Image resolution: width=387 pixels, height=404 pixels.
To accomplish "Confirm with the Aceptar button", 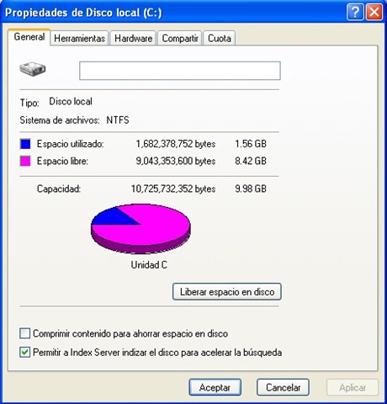I will [x=215, y=387].
